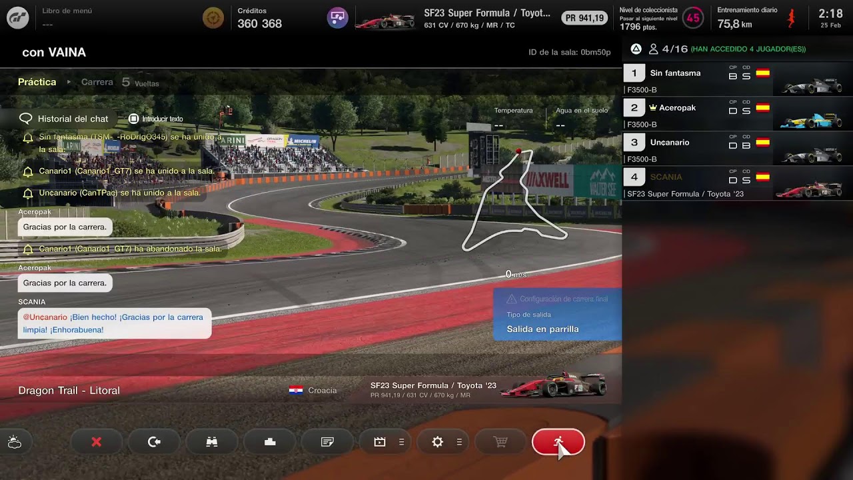Click the collector level 45 badge
Screen dimensions: 853x480
pyautogui.click(x=693, y=18)
